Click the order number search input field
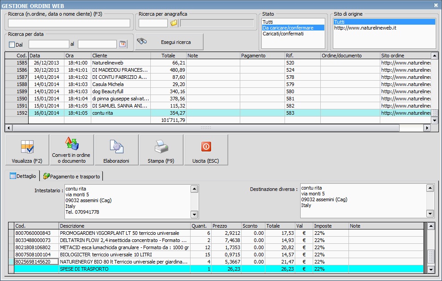Image resolution: width=442 pixels, height=281 pixels. click(x=69, y=23)
